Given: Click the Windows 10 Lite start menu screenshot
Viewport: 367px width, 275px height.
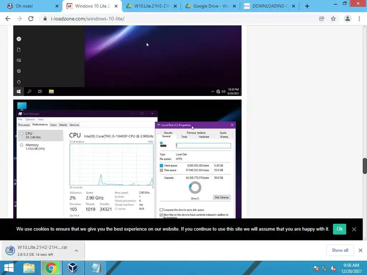Looking at the screenshot, I should coord(127,61).
